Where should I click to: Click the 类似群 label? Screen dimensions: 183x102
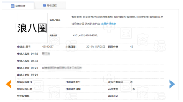(53, 35)
